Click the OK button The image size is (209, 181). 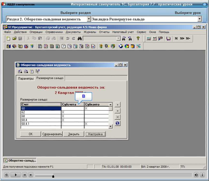coord(31,134)
